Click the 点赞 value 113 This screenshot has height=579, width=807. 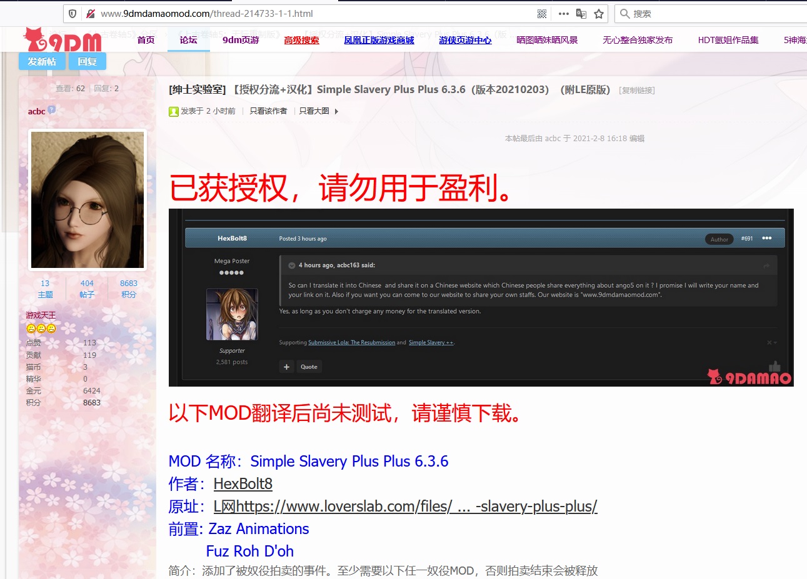(x=89, y=343)
